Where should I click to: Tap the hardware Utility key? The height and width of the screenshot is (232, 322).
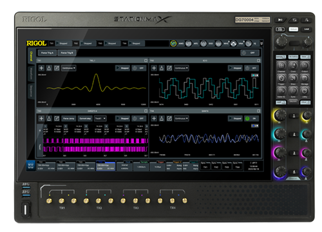coord(305,91)
